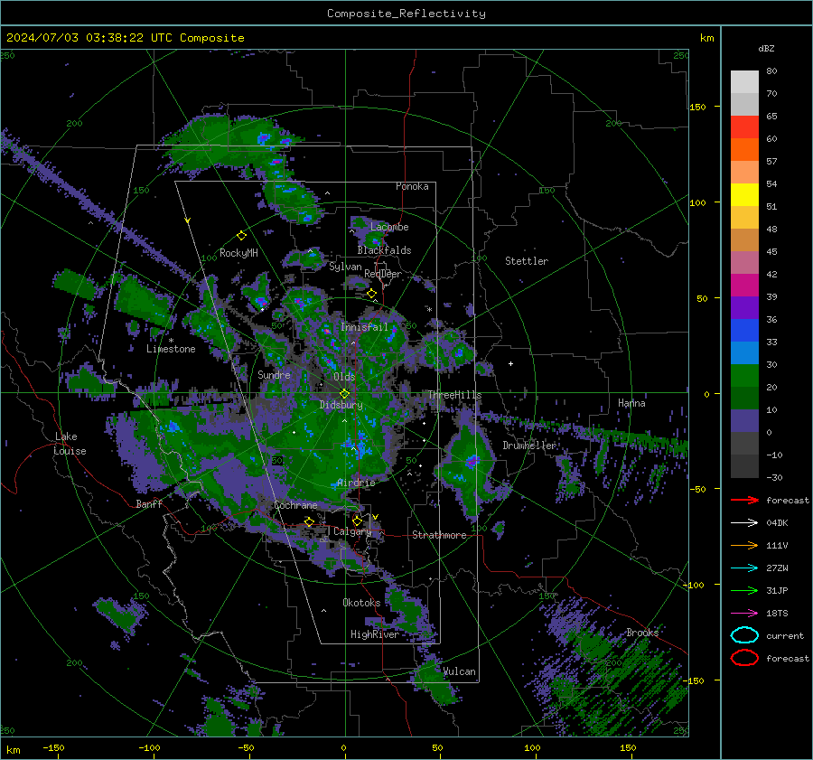The width and height of the screenshot is (813, 760).
Task: Click the Blackfalds map label
Action: (384, 250)
